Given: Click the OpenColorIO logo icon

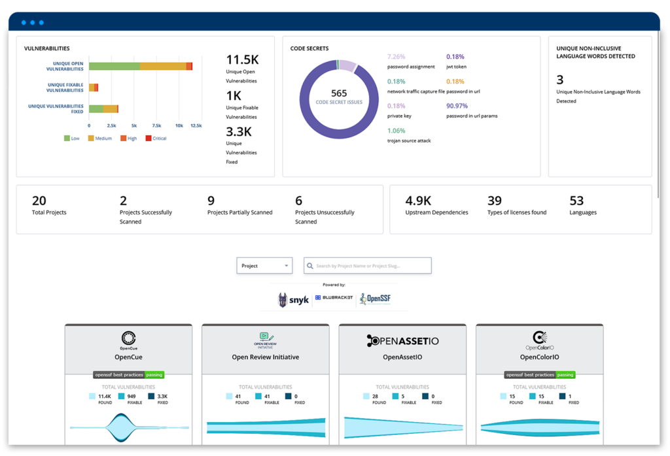Looking at the screenshot, I should click(x=538, y=338).
